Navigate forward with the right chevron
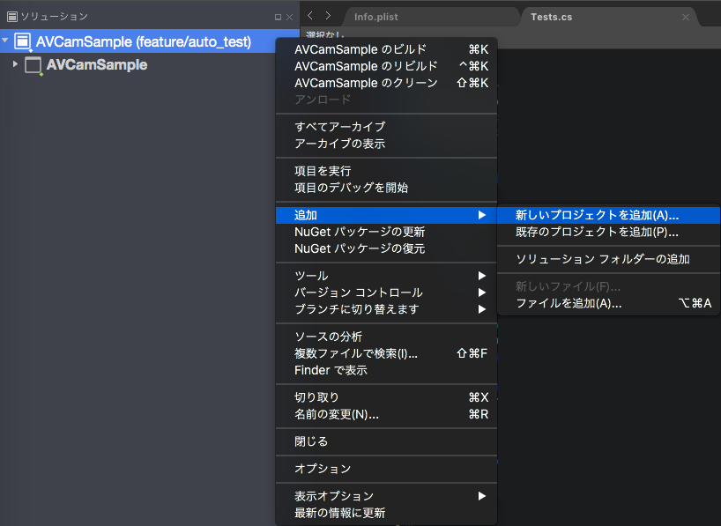The height and width of the screenshot is (526, 721). point(328,16)
